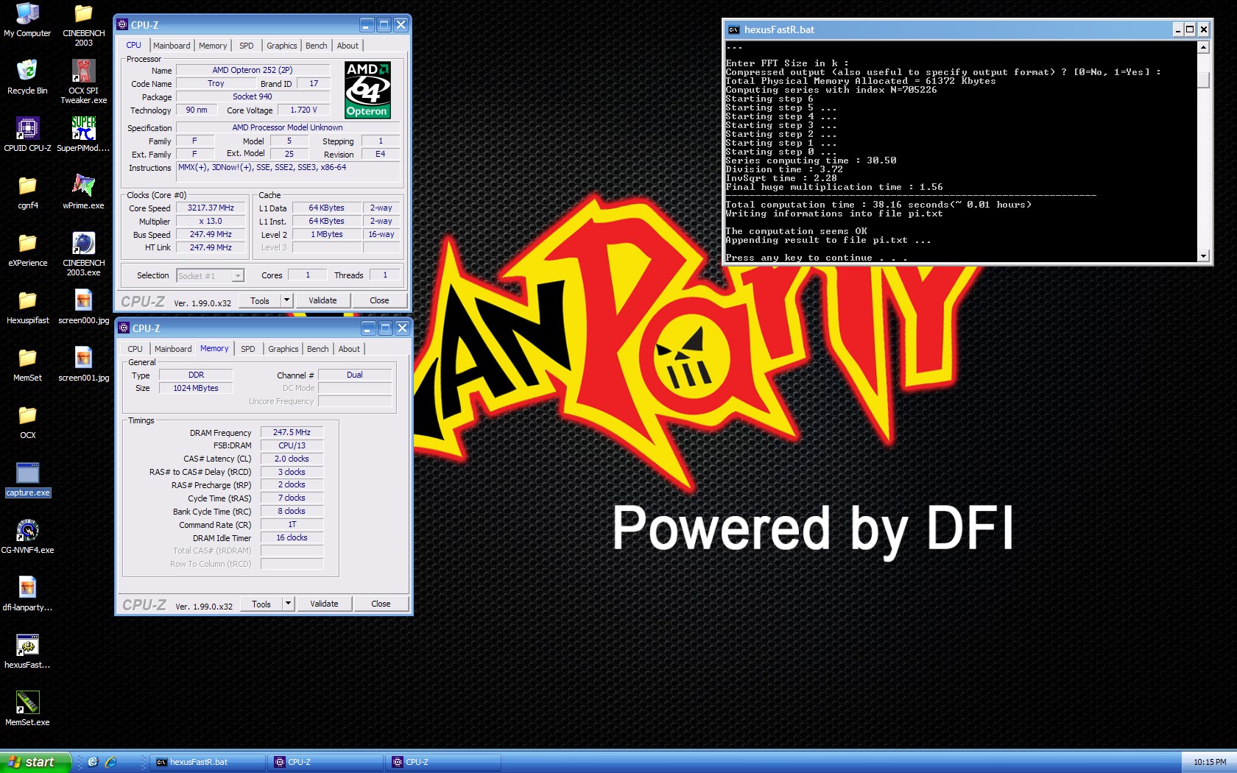Switch to Graphics tab in upper CPU-Z

(x=282, y=46)
